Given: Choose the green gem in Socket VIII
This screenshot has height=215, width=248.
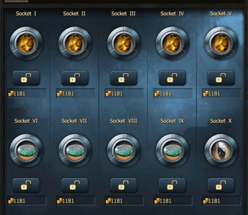Looking at the screenshot, I should [124, 151].
